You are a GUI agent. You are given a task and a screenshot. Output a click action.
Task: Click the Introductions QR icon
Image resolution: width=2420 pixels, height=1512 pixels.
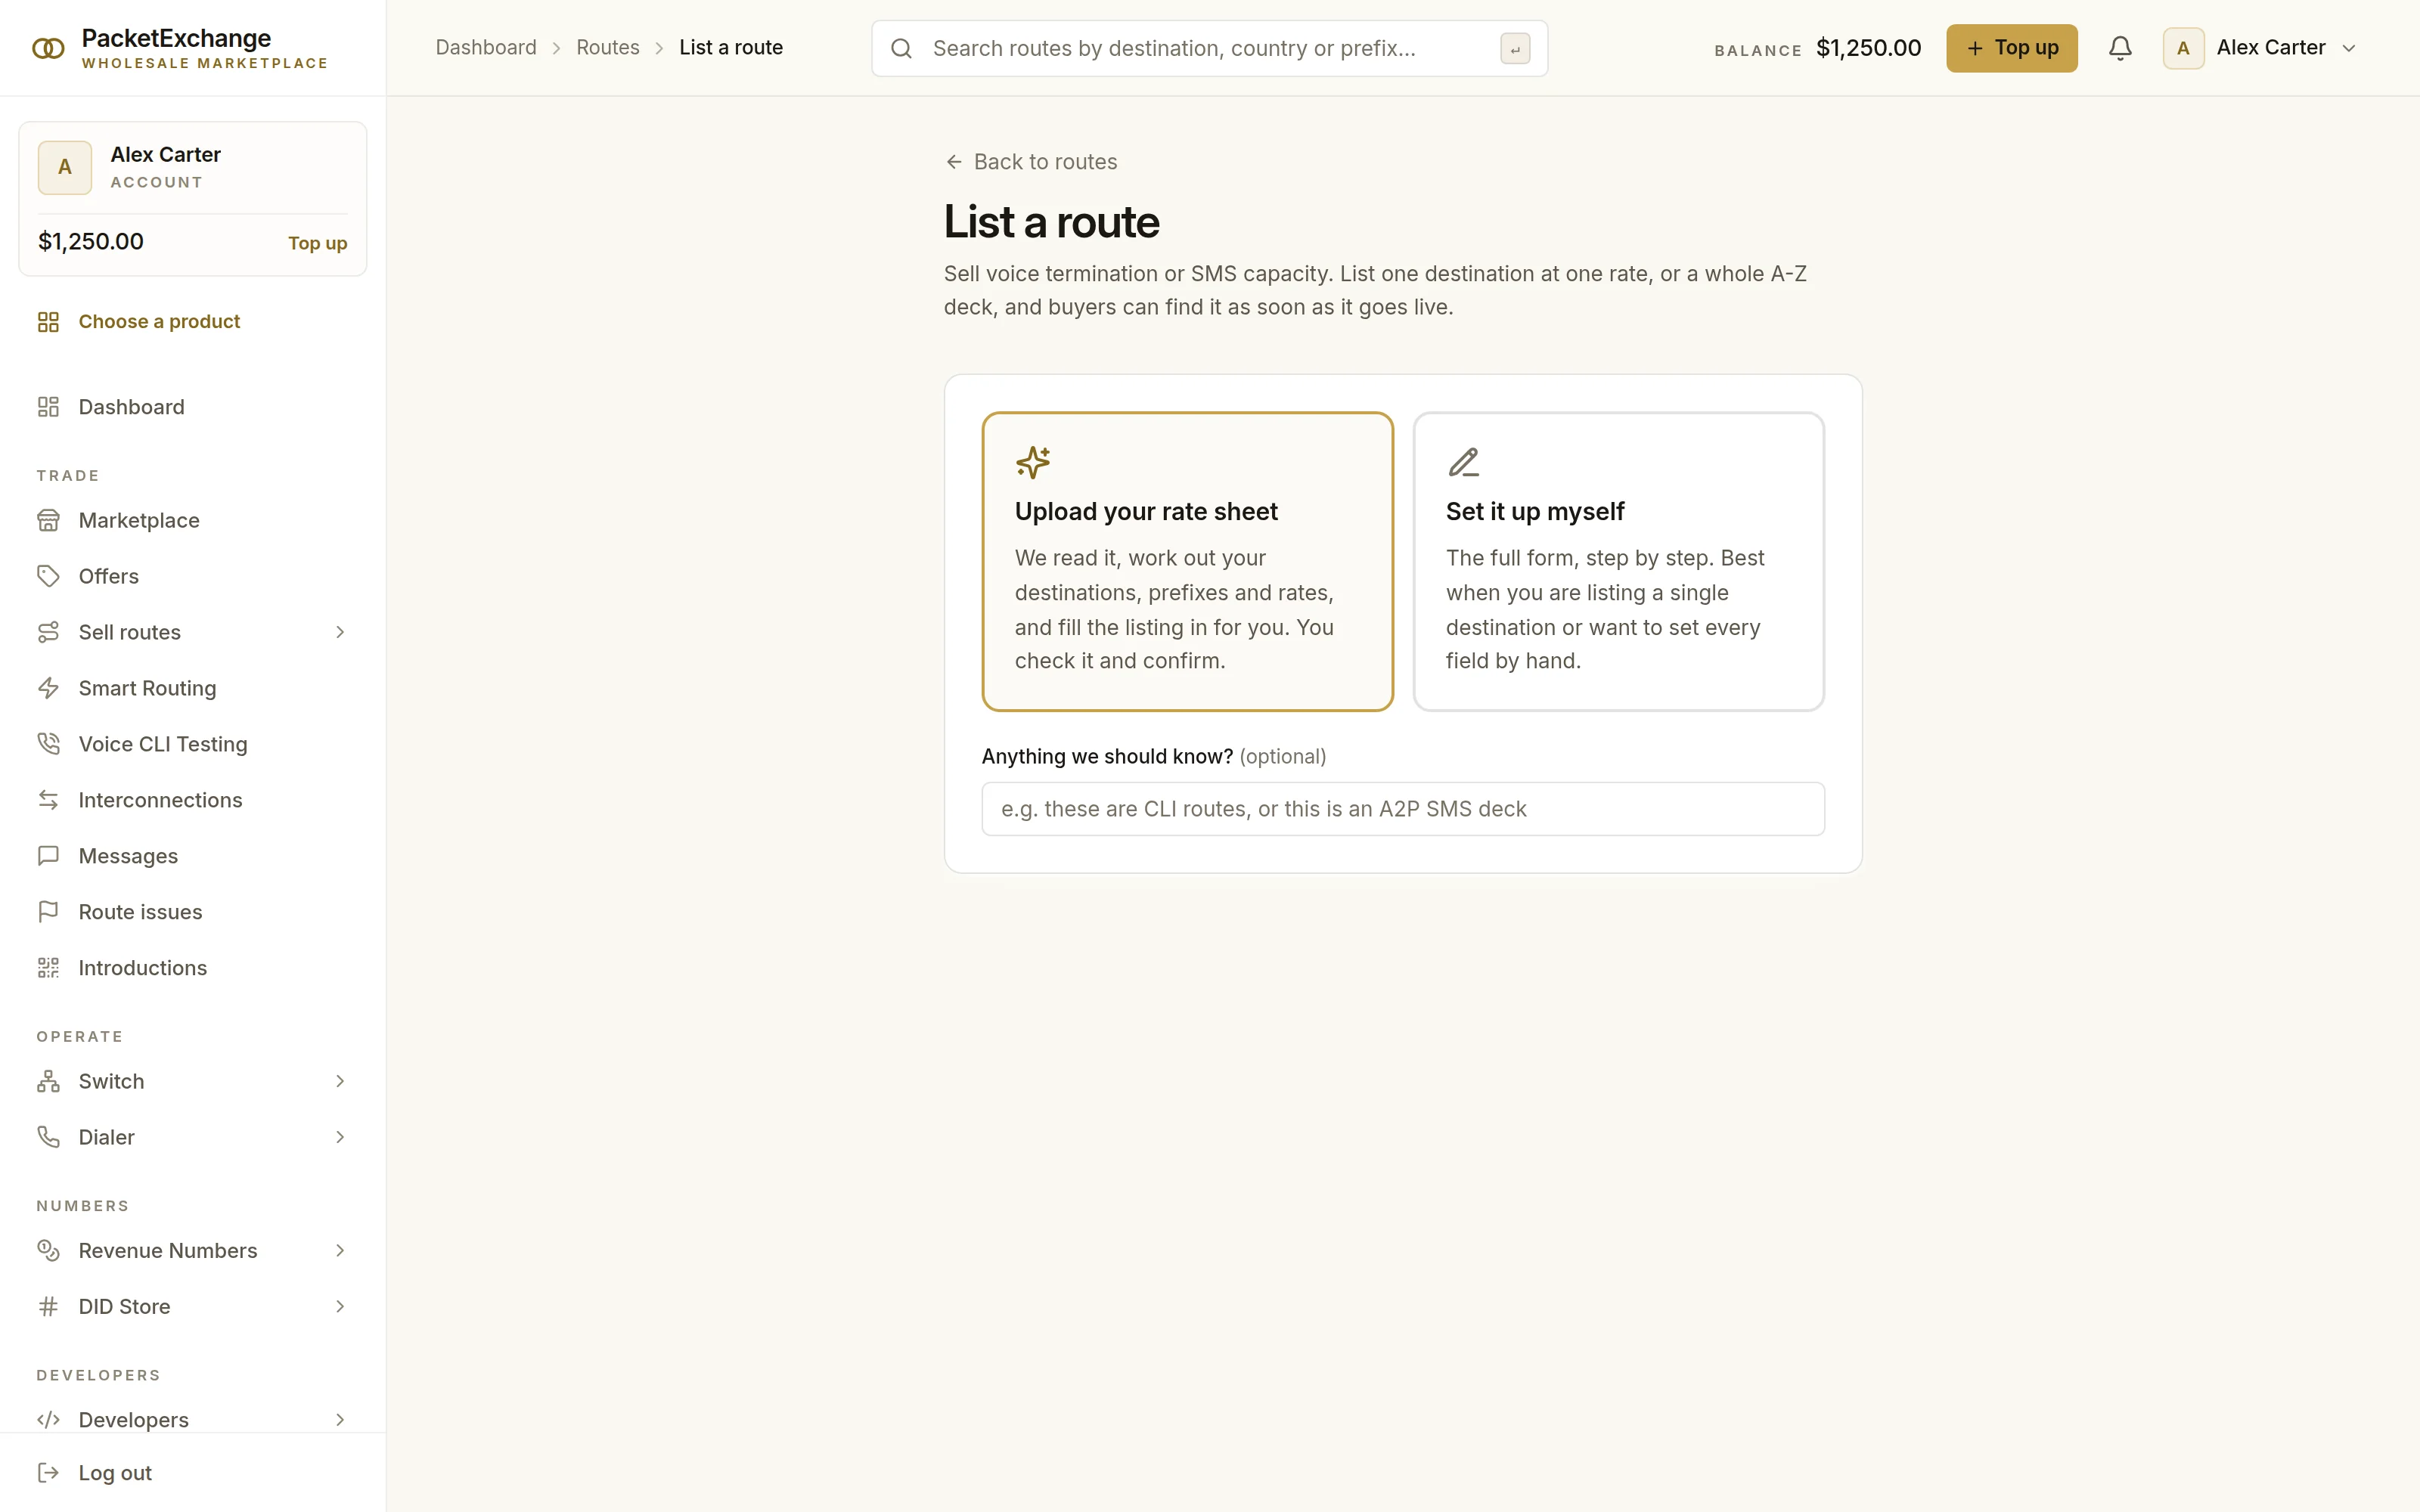(48, 968)
